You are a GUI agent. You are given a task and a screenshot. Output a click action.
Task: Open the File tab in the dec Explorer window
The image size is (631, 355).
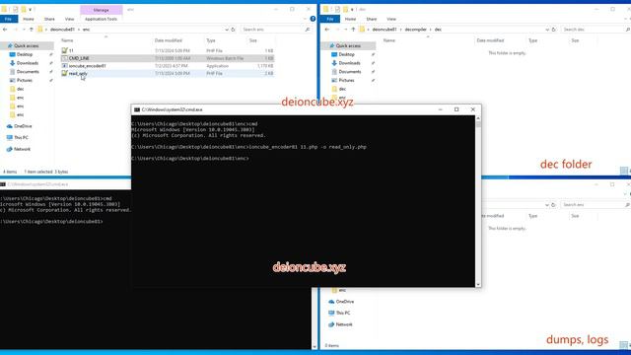point(330,19)
